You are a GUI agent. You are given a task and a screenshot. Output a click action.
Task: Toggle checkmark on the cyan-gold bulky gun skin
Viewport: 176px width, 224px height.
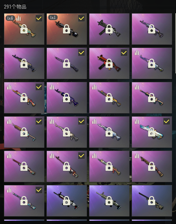point(167,121)
